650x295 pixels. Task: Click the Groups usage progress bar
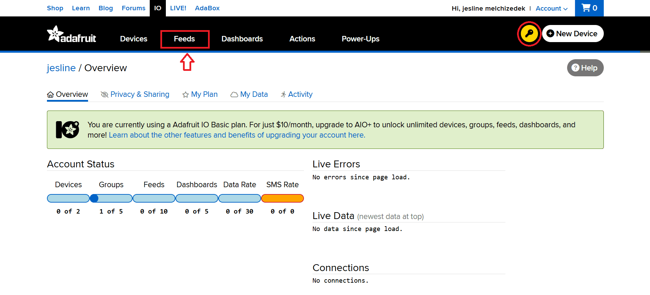(111, 198)
